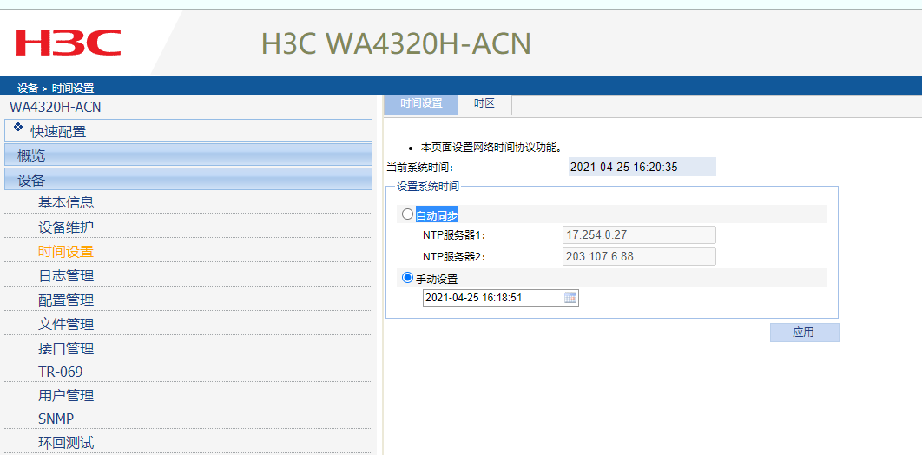Click the current system time value

point(642,167)
